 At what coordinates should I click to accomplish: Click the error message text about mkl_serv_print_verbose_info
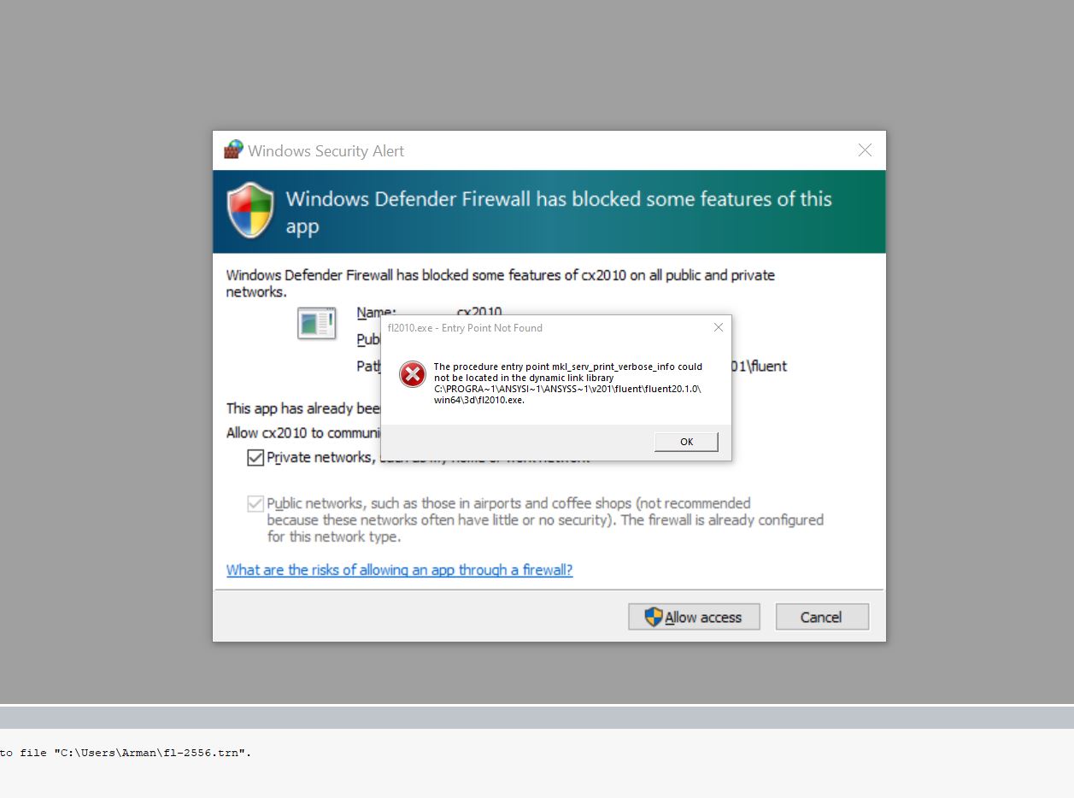[568, 383]
